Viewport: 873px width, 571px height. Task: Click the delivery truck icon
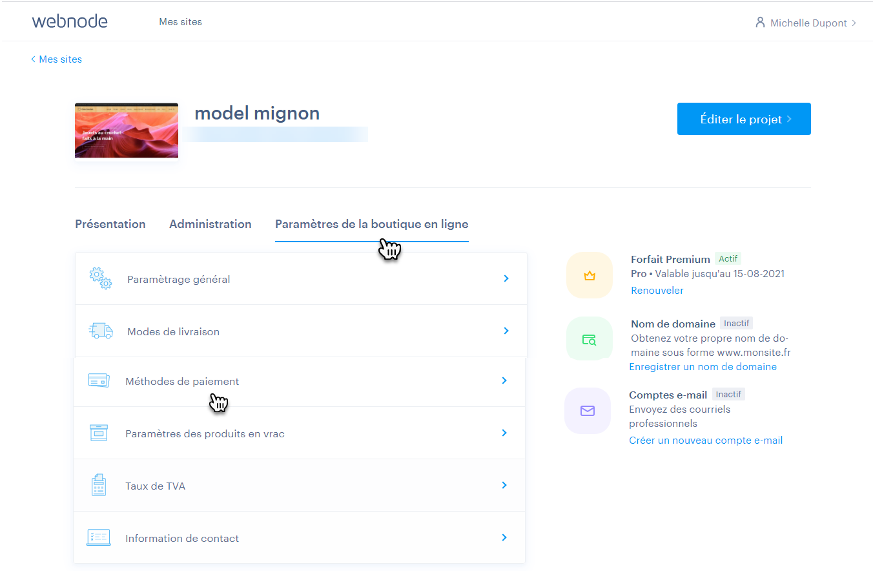point(100,331)
